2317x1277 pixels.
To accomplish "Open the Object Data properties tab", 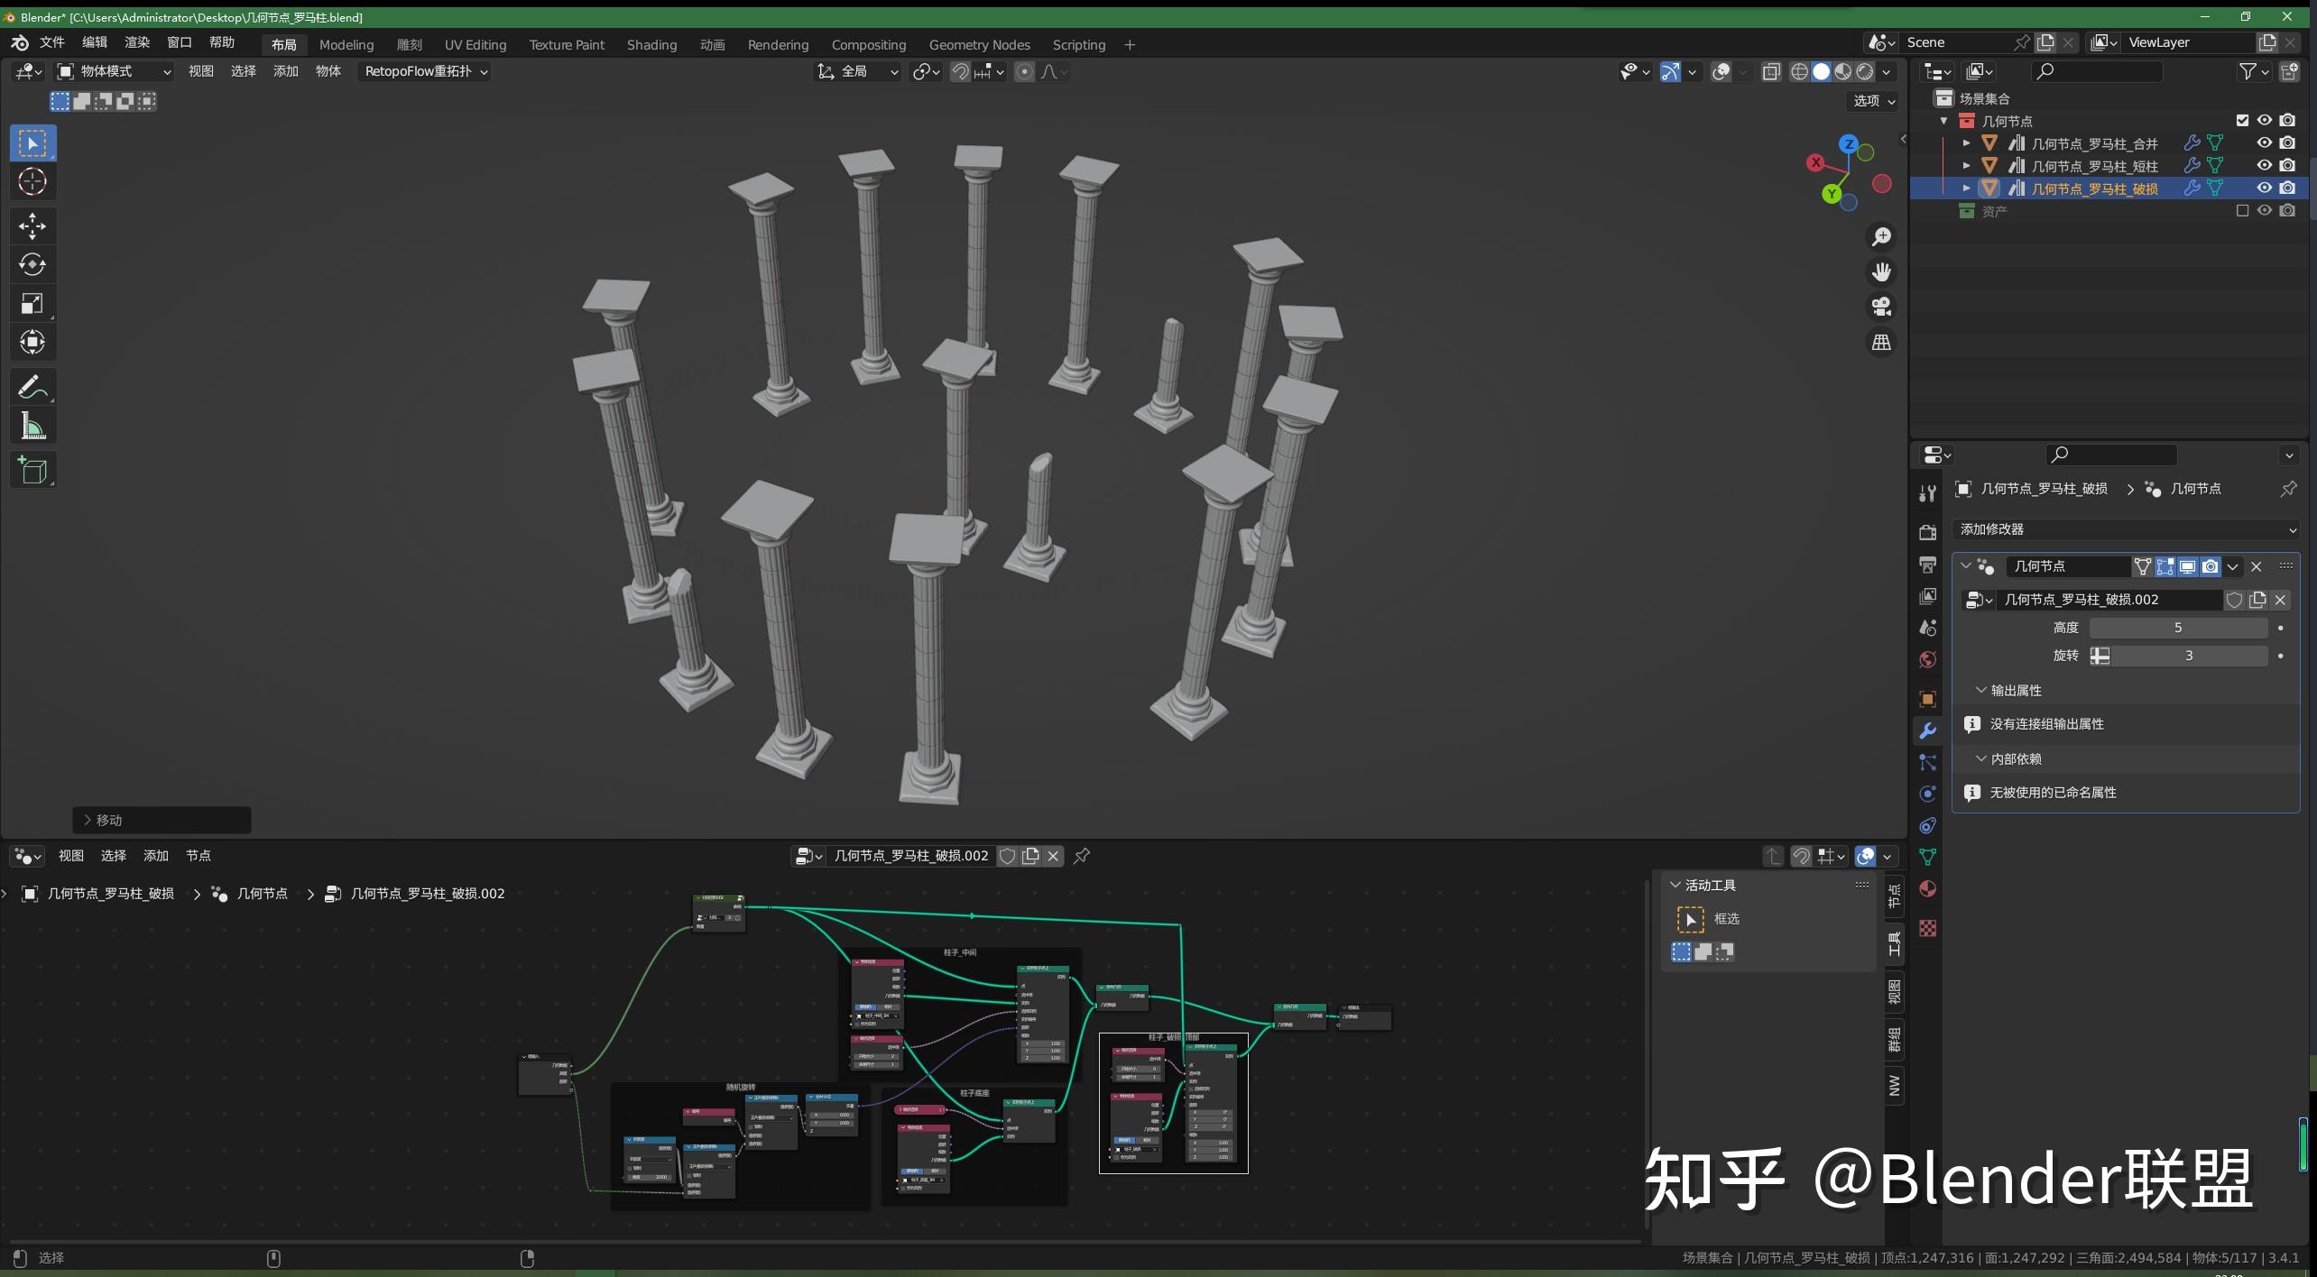I will point(1927,857).
